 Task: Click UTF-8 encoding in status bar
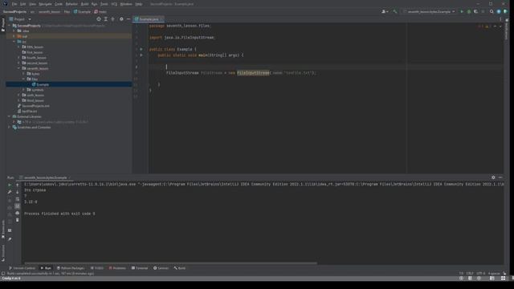480,273
